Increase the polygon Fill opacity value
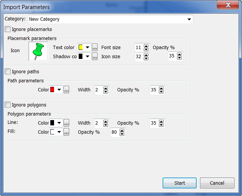This screenshot has width=242, height=196. tap(122, 130)
